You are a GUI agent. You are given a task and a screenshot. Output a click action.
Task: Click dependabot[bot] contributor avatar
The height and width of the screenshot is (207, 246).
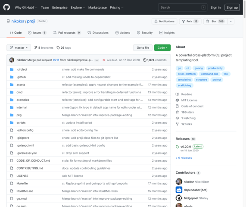(179, 190)
